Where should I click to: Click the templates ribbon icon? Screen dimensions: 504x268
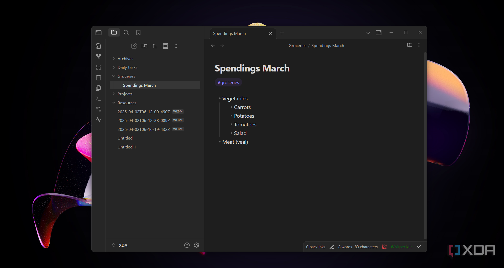coord(98,88)
